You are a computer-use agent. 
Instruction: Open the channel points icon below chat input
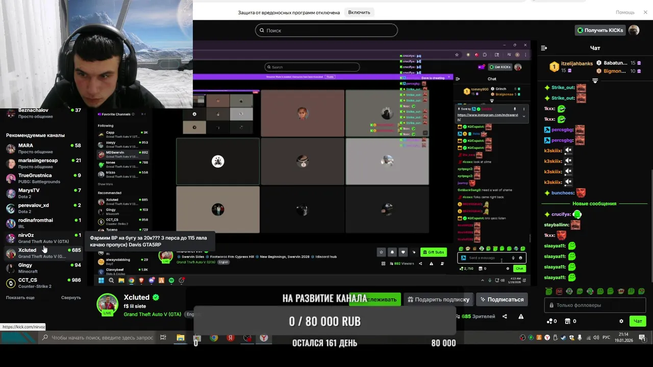549,321
